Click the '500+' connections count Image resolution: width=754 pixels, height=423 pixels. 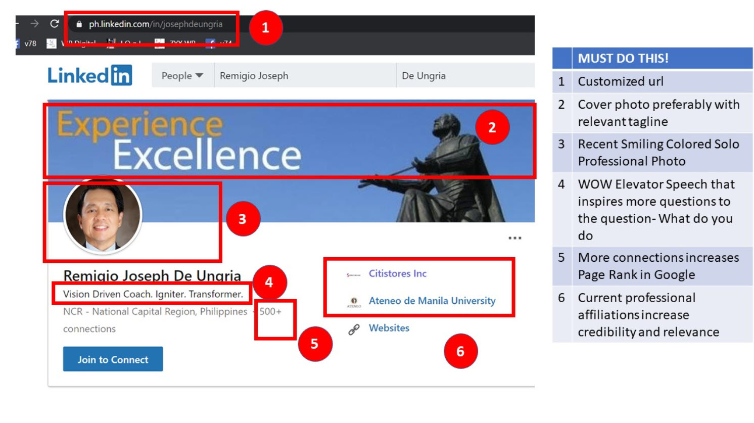(270, 312)
